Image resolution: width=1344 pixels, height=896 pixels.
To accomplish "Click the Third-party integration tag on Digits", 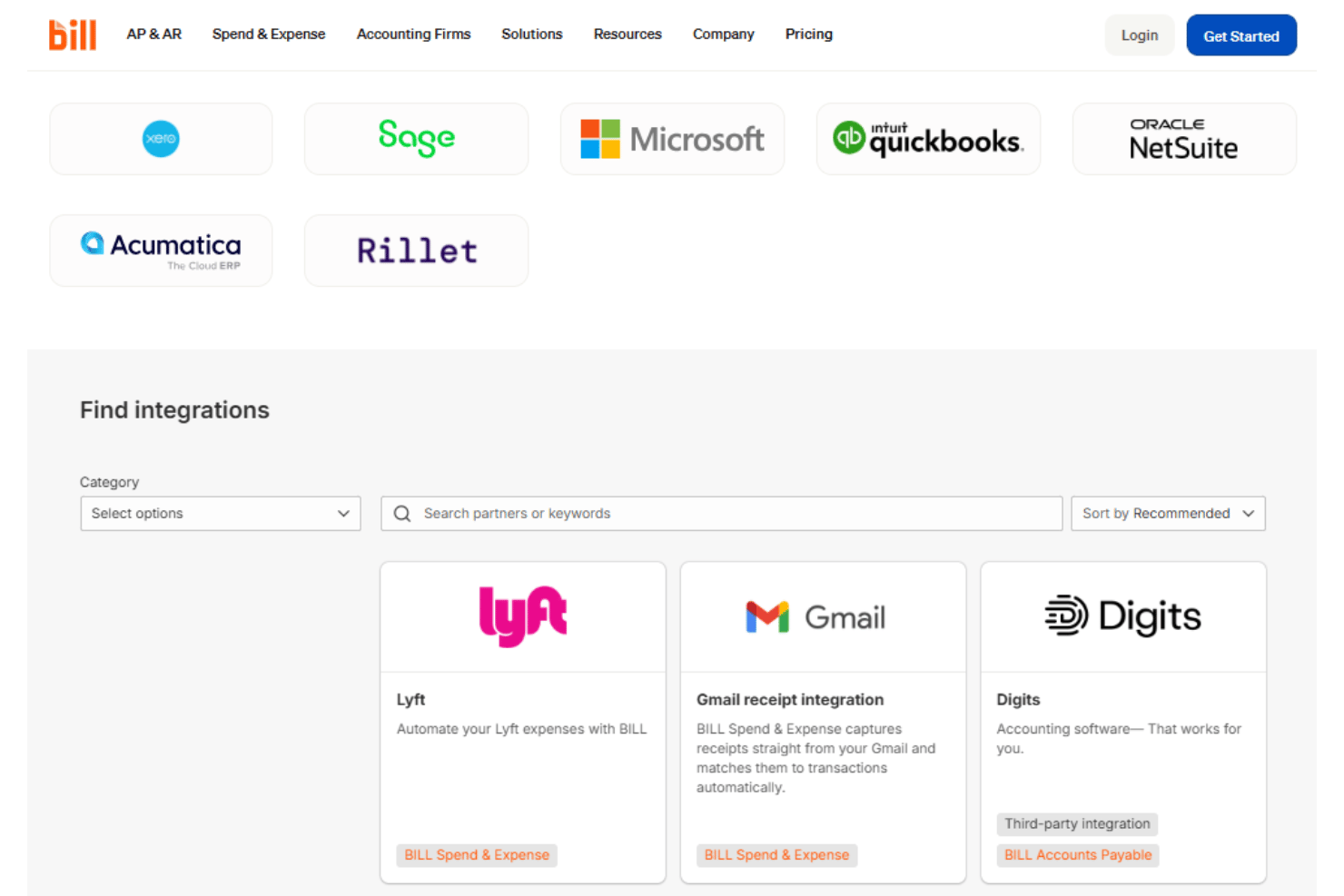I will (1077, 824).
